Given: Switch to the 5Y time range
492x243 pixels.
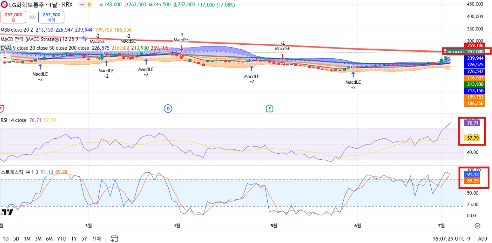Looking at the screenshot, I should click(84, 239).
